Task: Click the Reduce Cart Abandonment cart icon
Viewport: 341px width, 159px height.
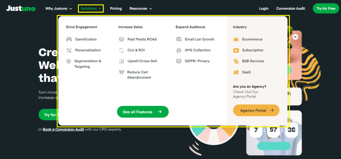Action: coord(121,72)
